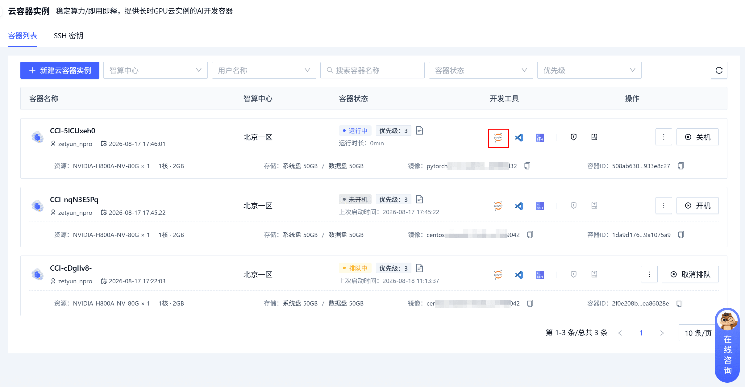Expand the 用户名称 filter dropdown
The height and width of the screenshot is (387, 745).
(x=264, y=70)
